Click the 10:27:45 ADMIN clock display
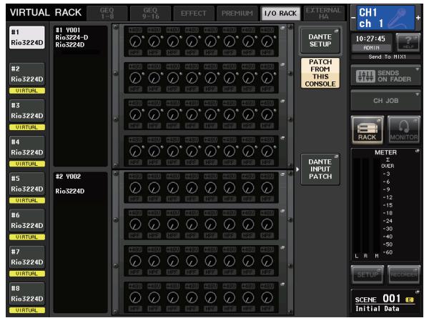 pos(371,42)
